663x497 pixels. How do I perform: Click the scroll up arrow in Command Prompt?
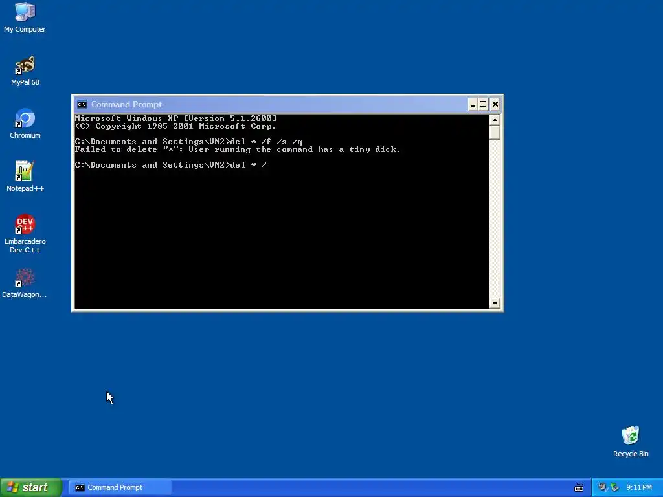(x=495, y=120)
